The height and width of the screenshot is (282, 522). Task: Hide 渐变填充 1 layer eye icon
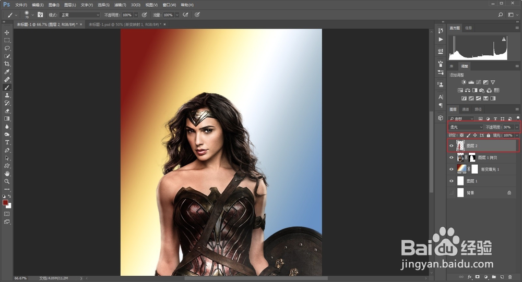[452, 169]
